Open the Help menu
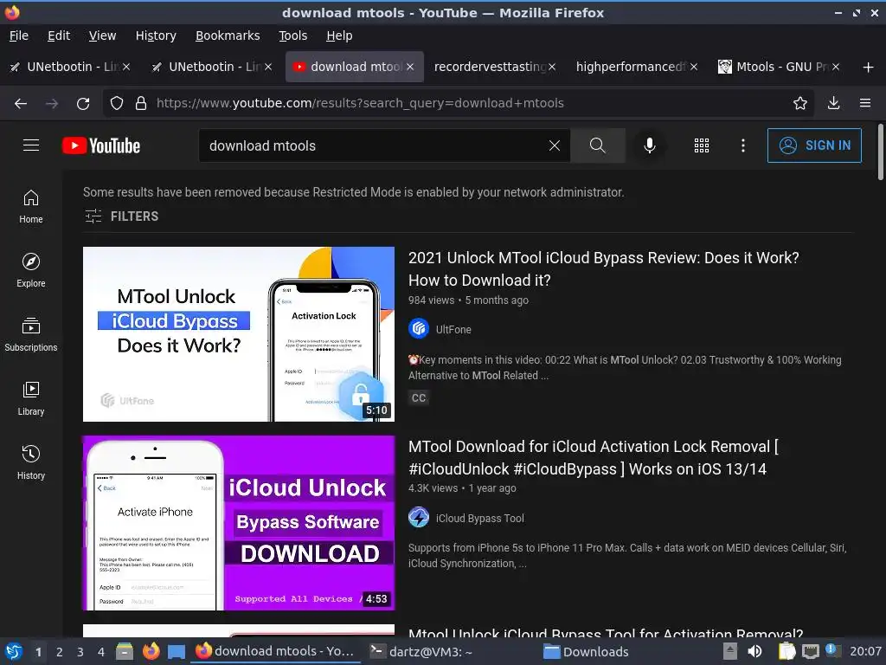The image size is (886, 665). 339,36
